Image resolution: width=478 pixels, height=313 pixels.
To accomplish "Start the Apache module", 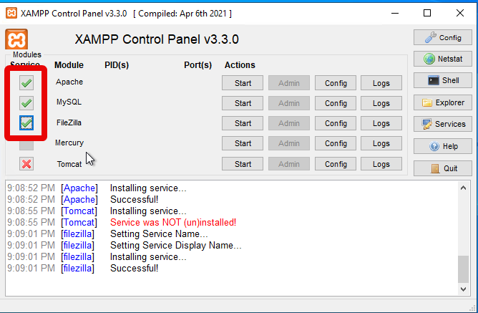I will 243,83.
